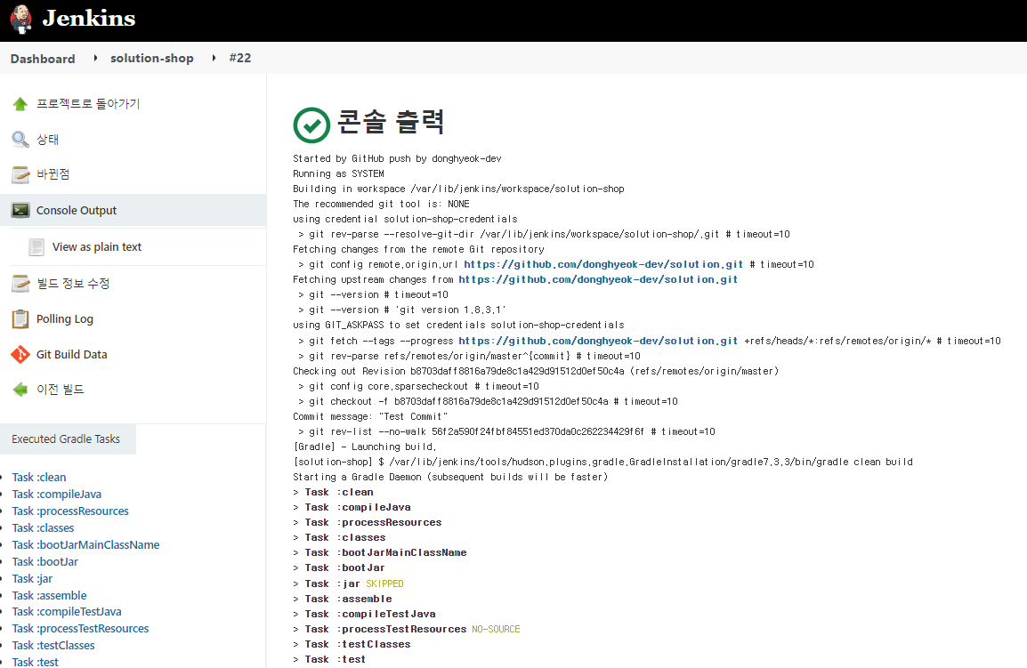The image size is (1027, 668).
Task: Click the terminal icon for Console Output
Action: (20, 210)
